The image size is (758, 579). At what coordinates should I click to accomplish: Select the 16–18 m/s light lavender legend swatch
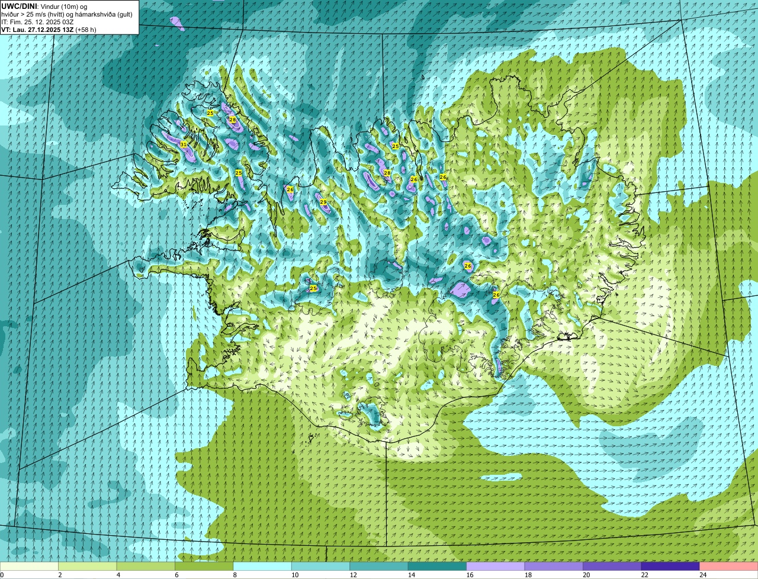coord(496,567)
